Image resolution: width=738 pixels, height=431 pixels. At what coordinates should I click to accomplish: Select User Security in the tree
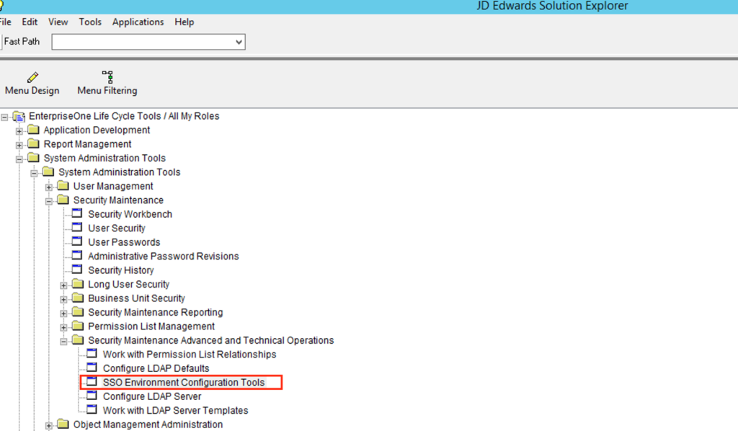pos(117,228)
